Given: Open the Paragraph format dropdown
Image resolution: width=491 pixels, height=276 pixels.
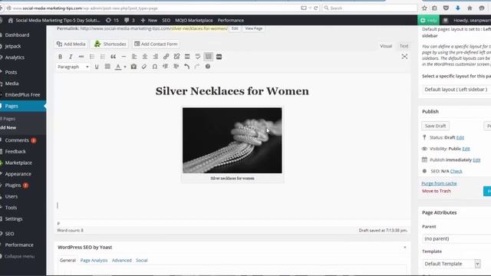Looking at the screenshot, I should (73, 67).
